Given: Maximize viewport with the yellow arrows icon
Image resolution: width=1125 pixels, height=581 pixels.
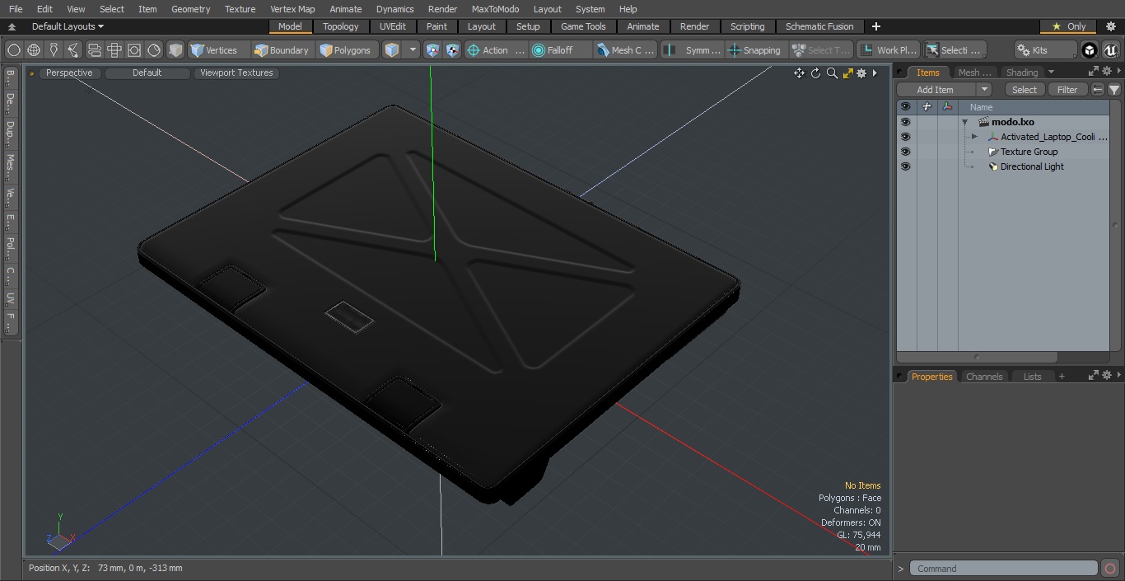Looking at the screenshot, I should (x=847, y=73).
